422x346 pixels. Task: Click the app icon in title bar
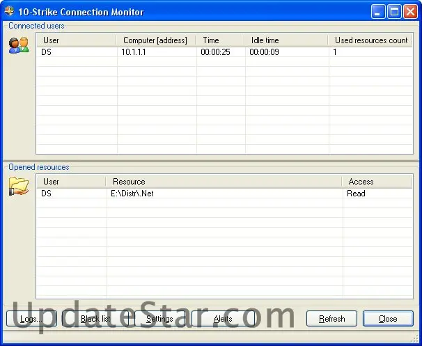coord(9,11)
